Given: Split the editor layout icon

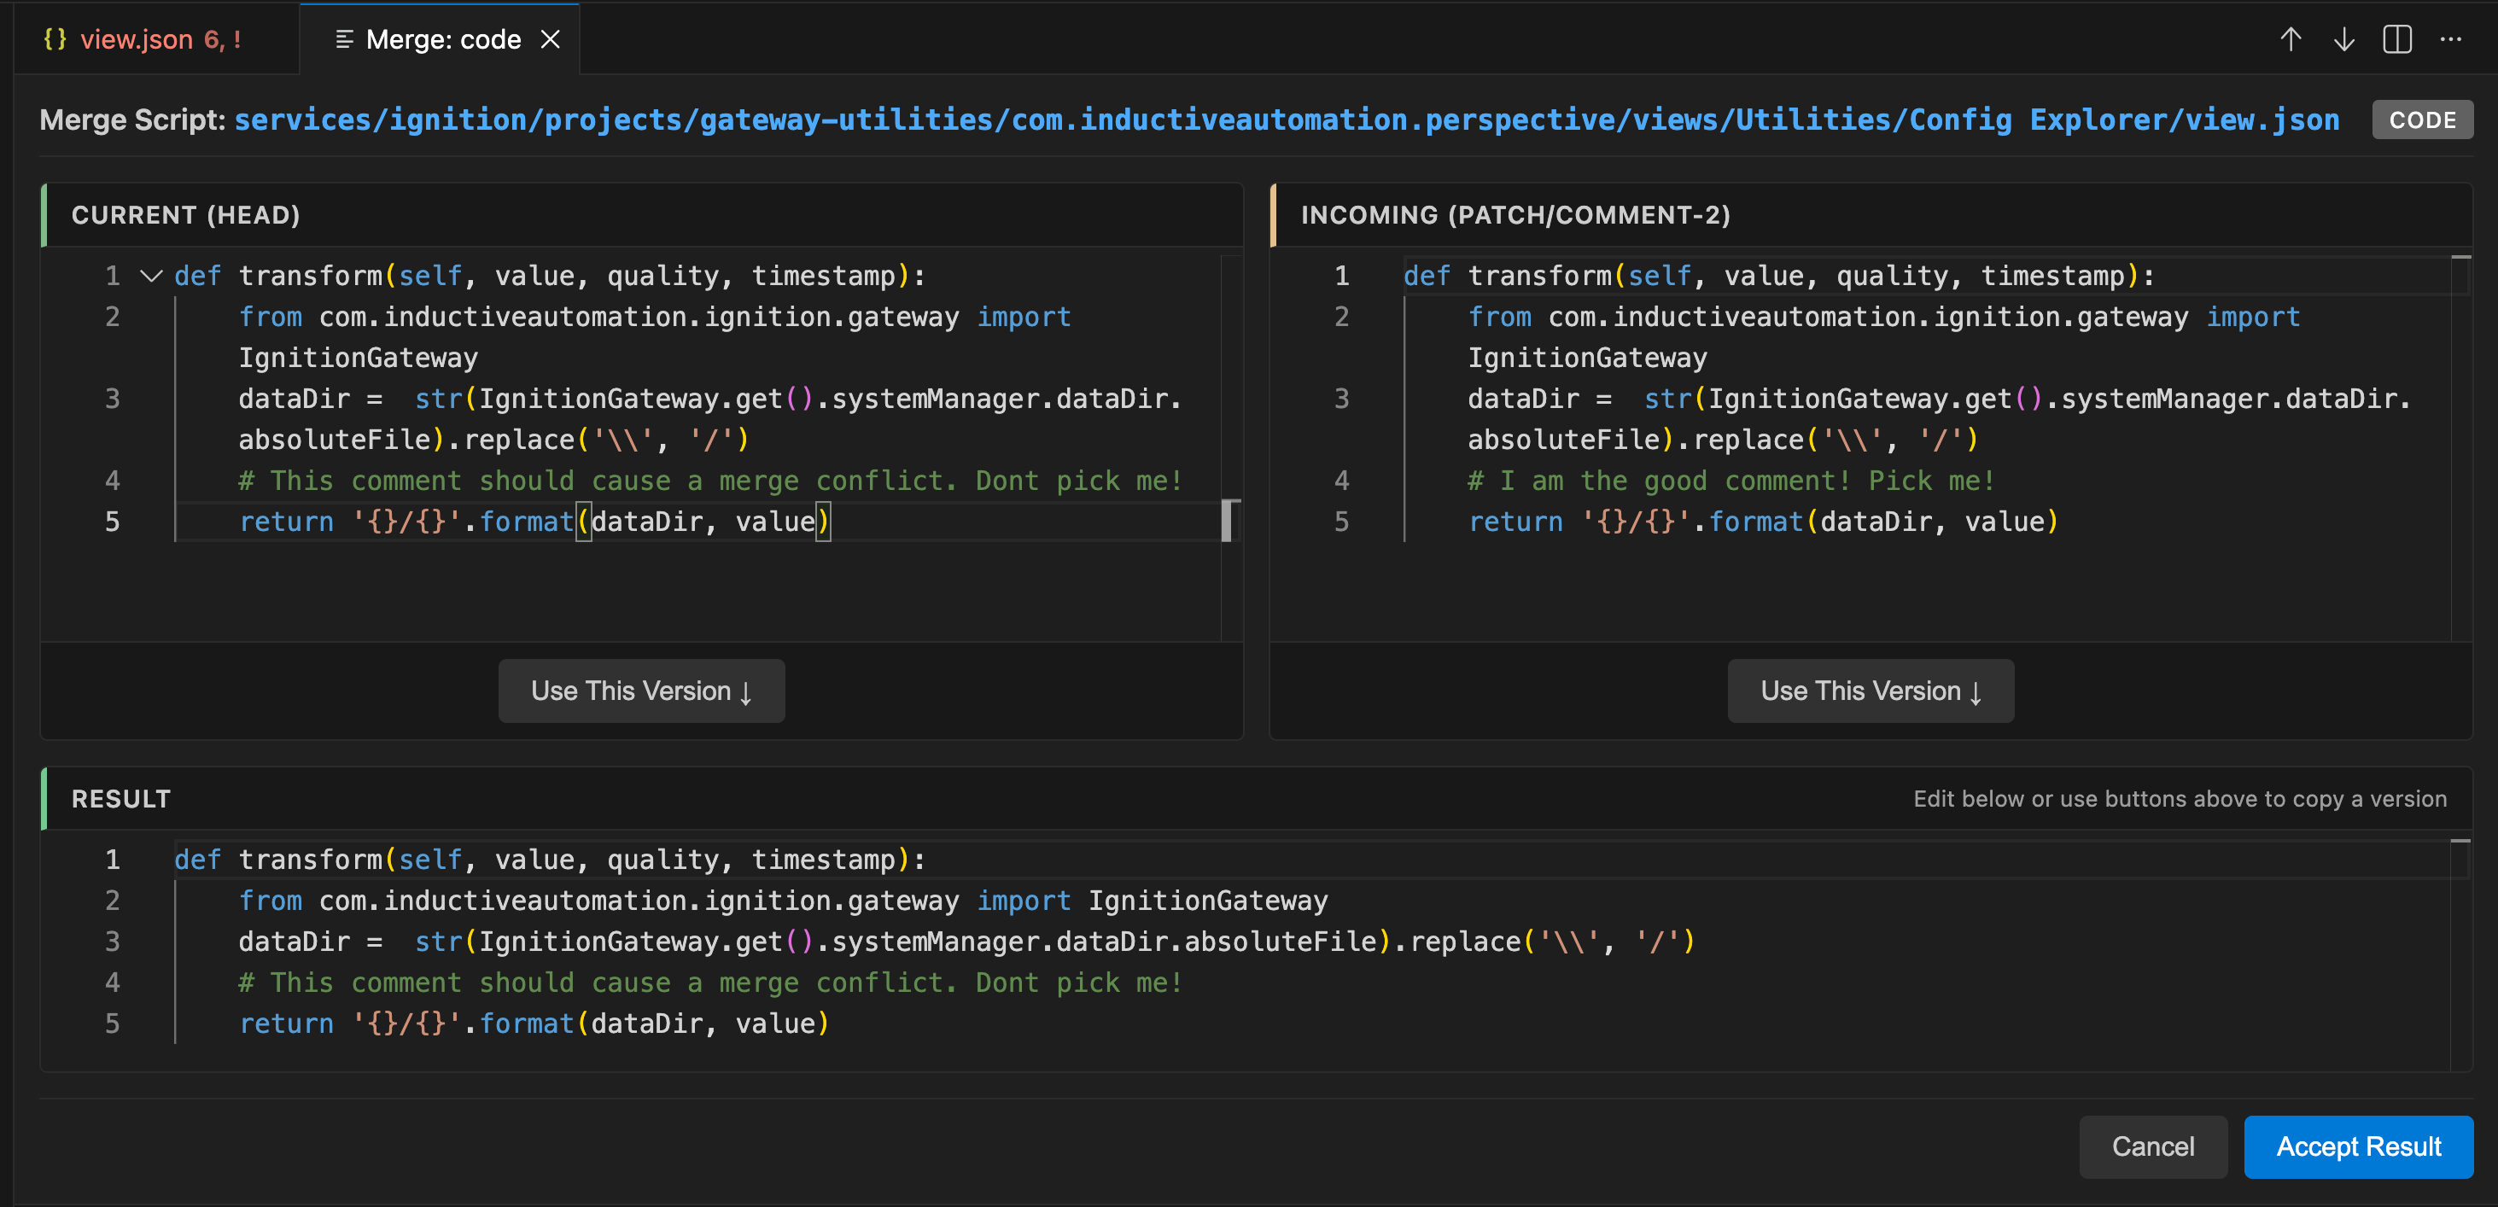Looking at the screenshot, I should click(2397, 40).
